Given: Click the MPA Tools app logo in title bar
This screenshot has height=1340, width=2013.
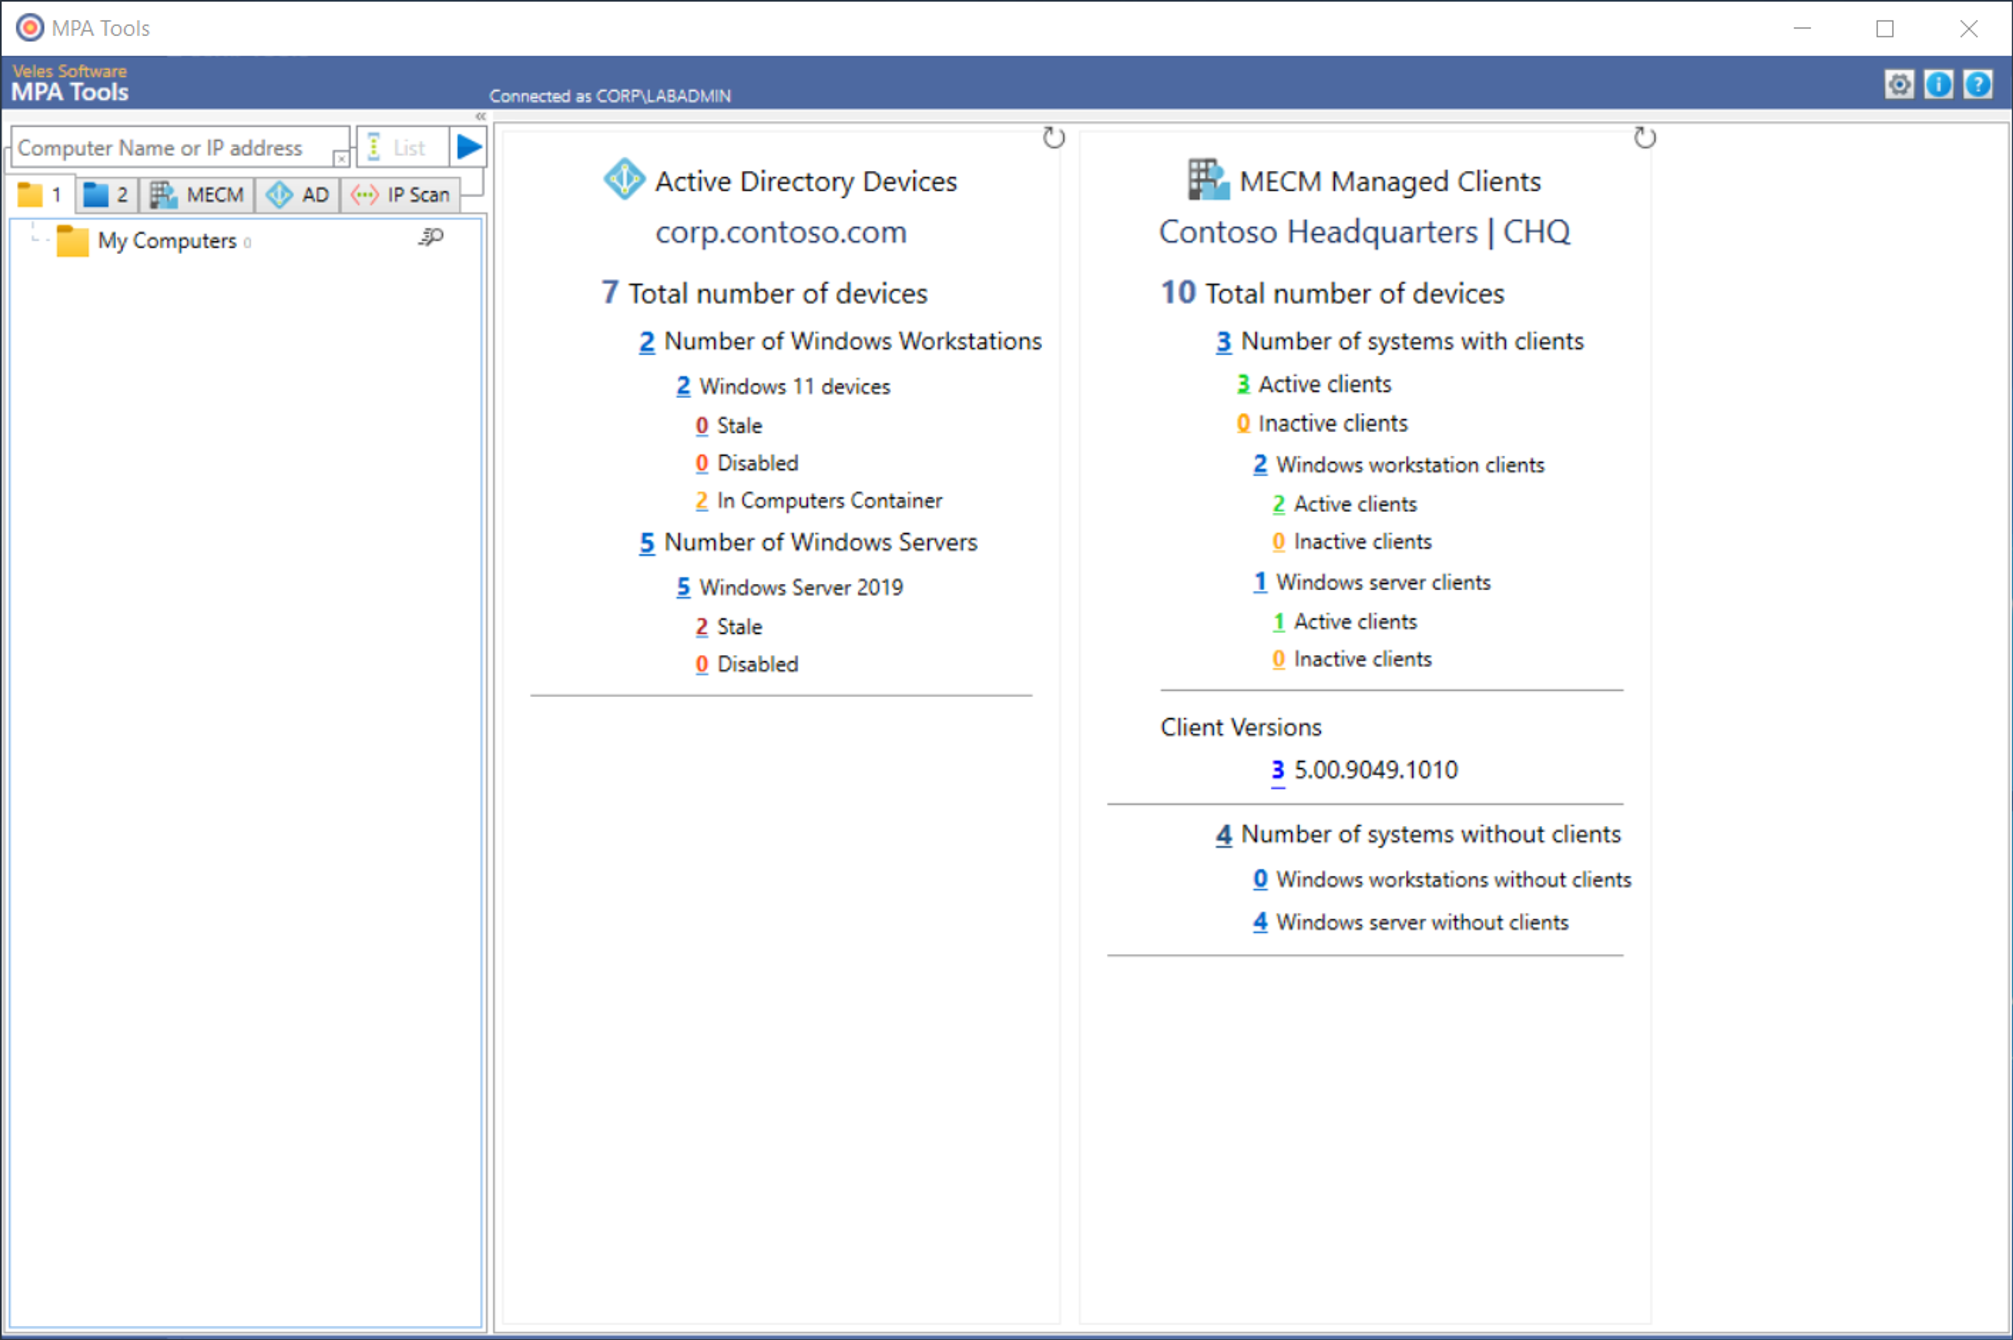Looking at the screenshot, I should pos(30,27).
